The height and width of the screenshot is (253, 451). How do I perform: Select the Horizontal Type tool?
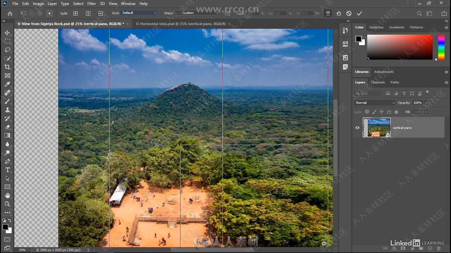7,170
